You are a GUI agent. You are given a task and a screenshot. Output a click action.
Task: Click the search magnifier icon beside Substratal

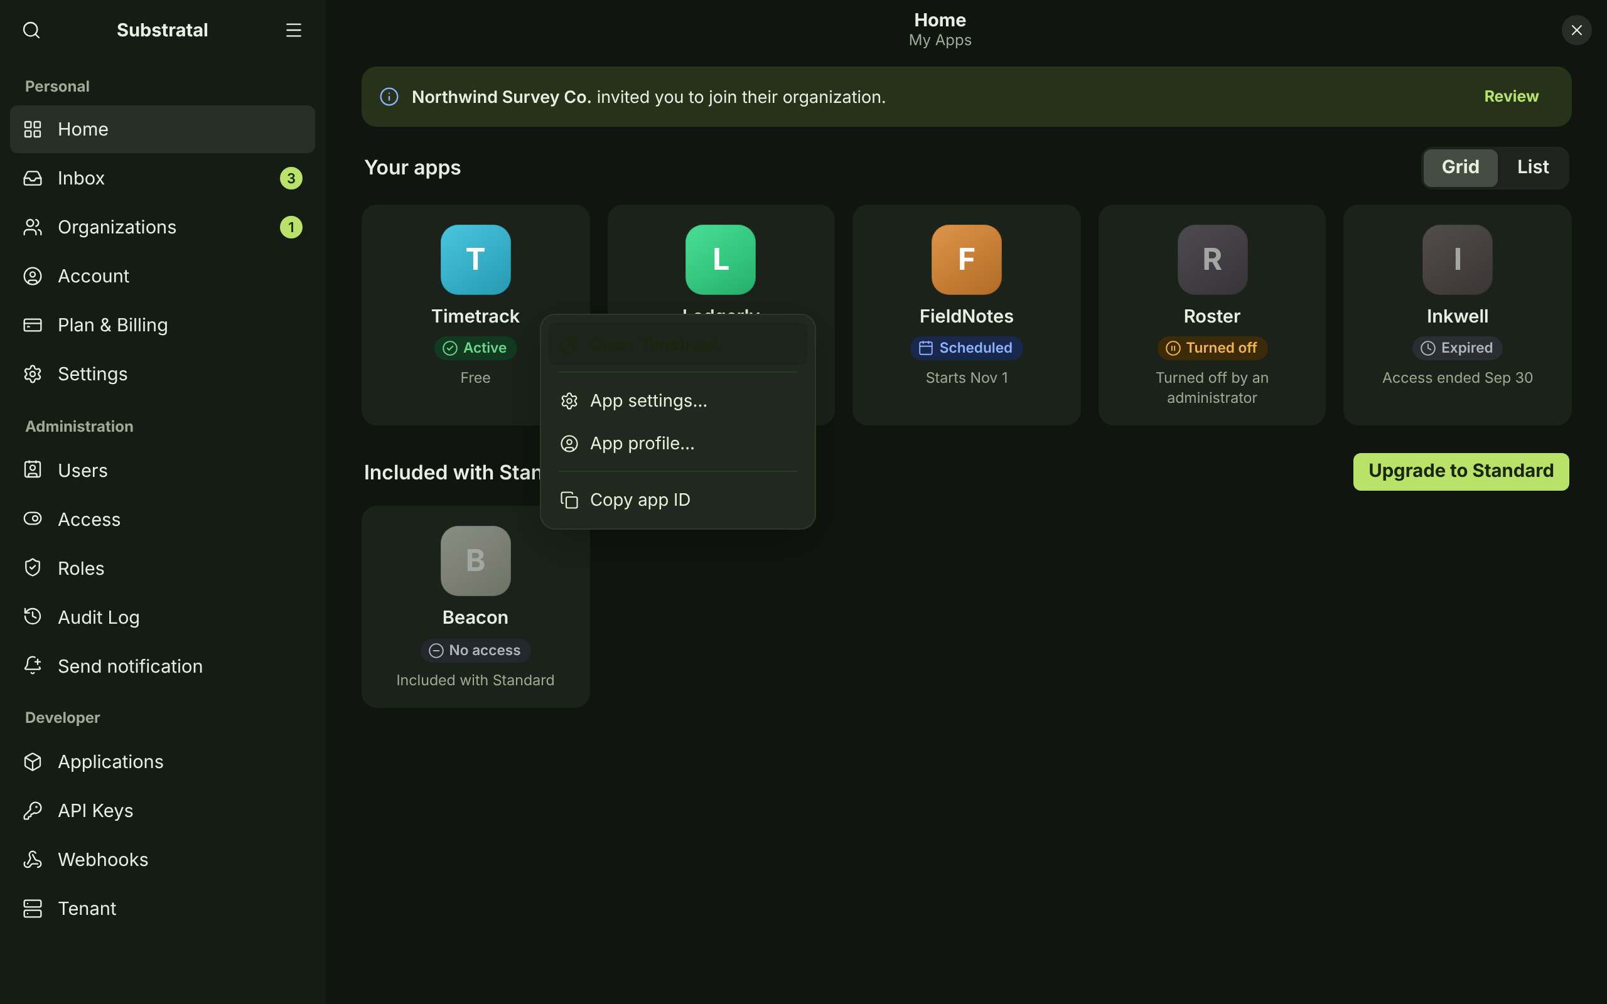31,30
